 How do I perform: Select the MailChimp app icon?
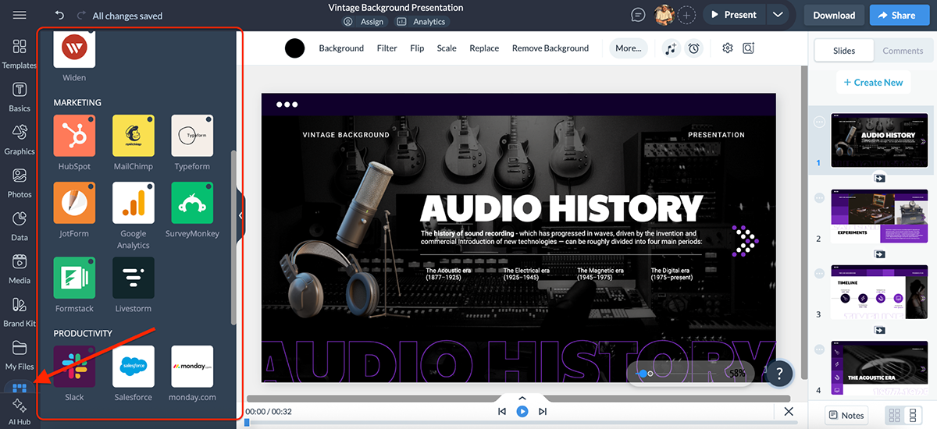click(x=134, y=136)
